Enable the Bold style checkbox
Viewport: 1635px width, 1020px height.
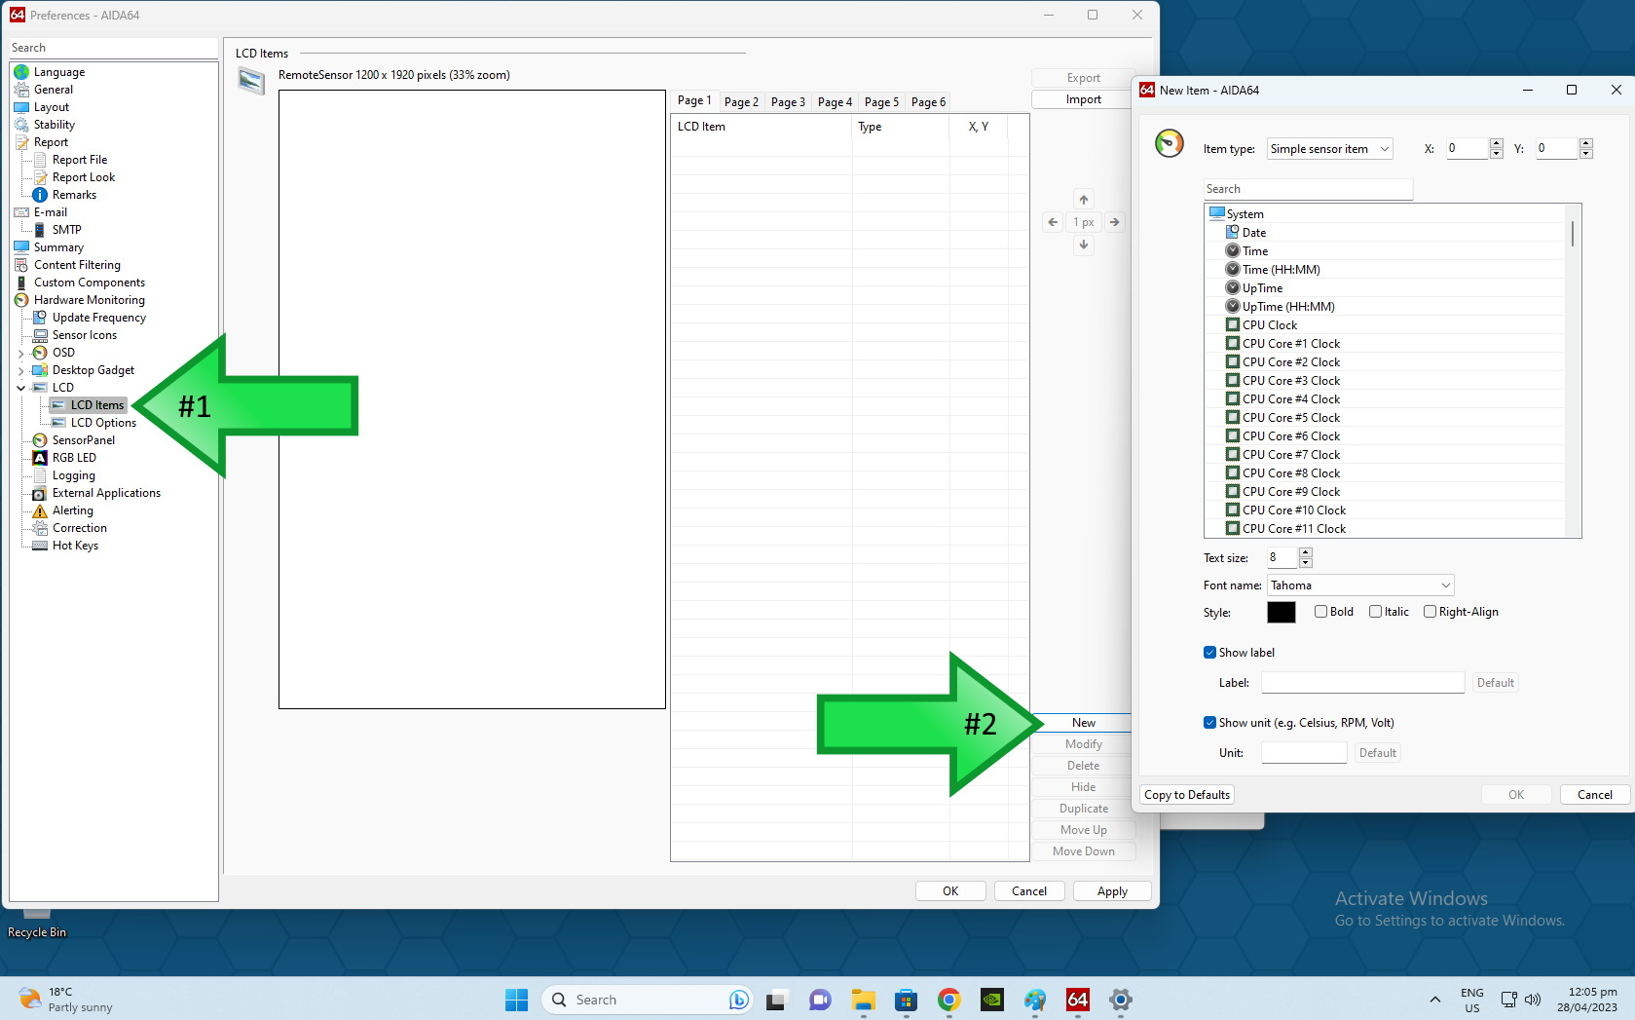click(1321, 612)
